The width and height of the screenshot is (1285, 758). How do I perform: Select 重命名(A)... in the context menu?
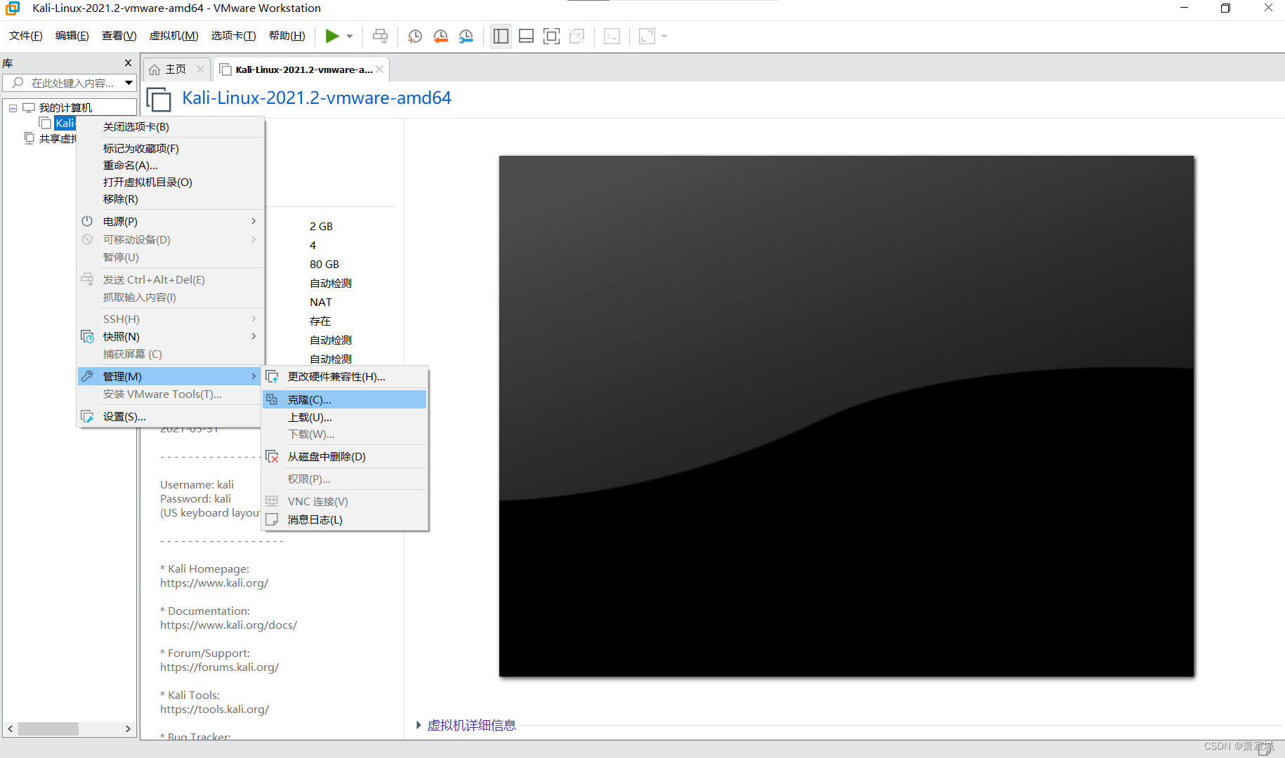click(171, 166)
